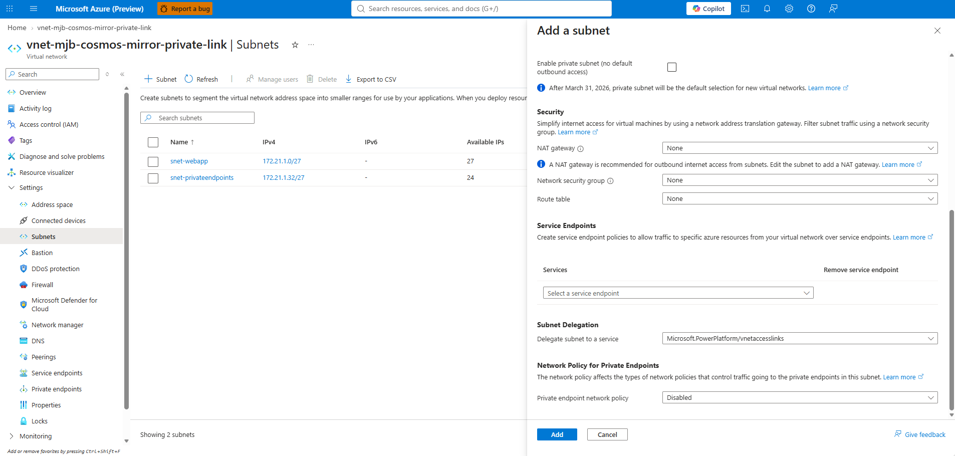Open Resource visualizer
The width and height of the screenshot is (955, 456).
coord(47,172)
